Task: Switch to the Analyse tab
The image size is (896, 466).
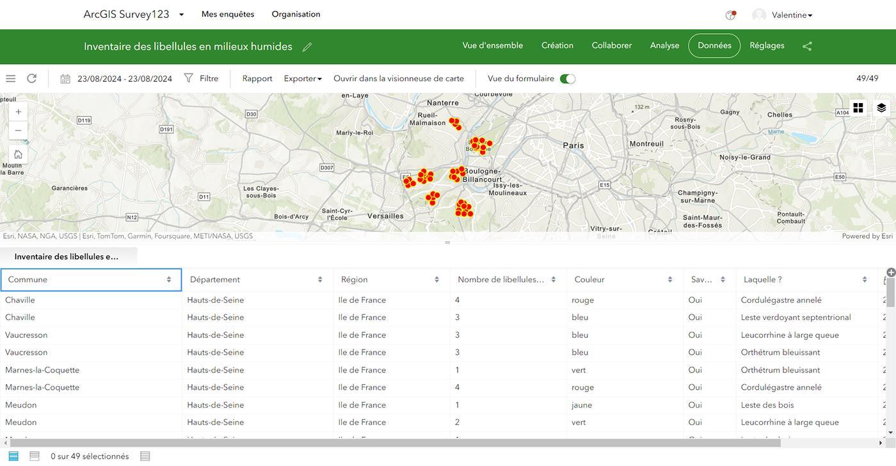Action: 664,45
